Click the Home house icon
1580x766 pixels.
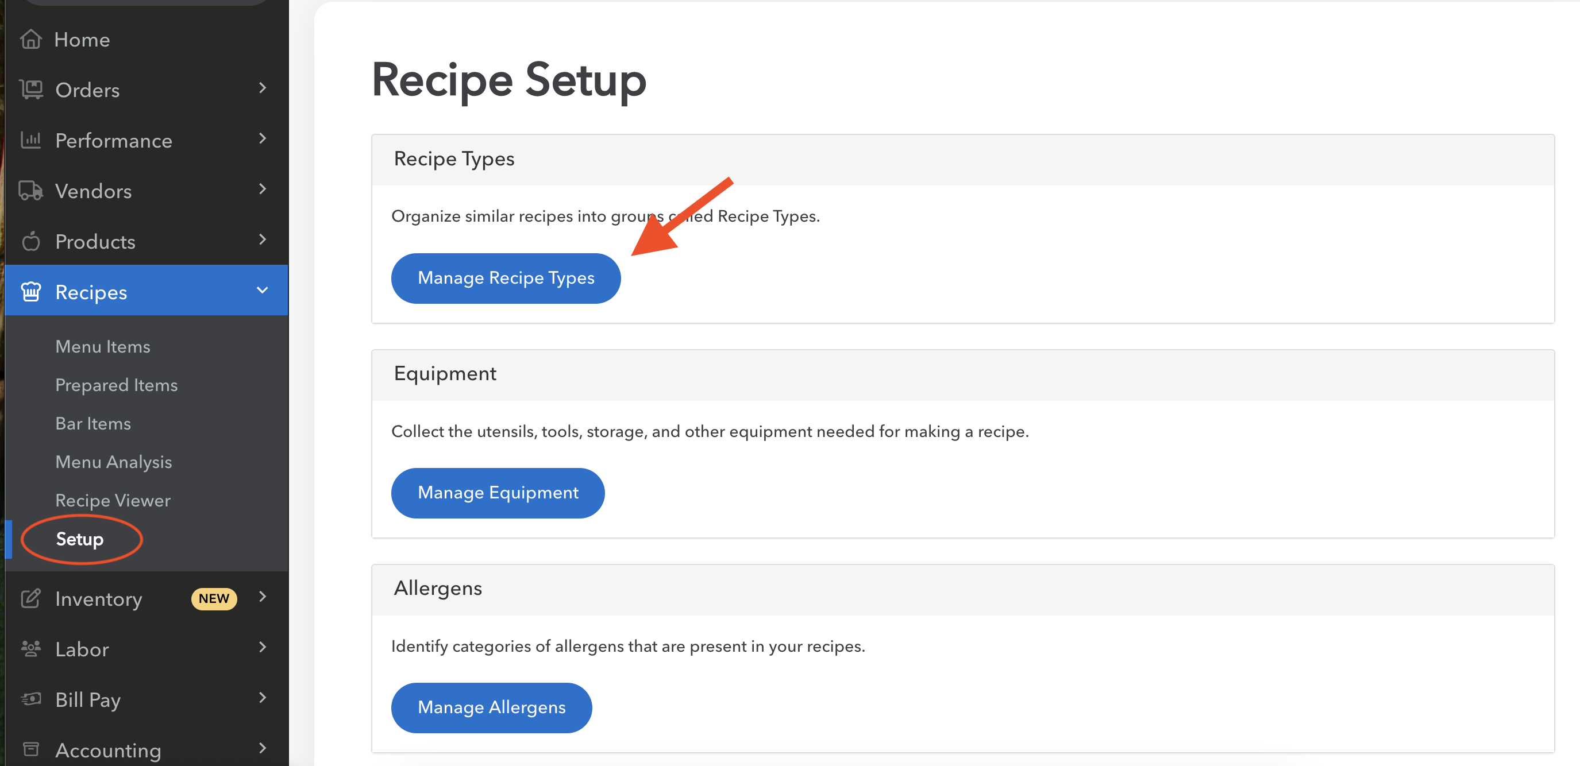(30, 40)
